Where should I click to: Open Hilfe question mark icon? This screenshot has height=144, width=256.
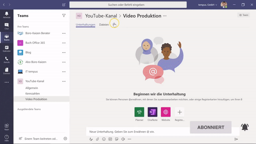6,138
